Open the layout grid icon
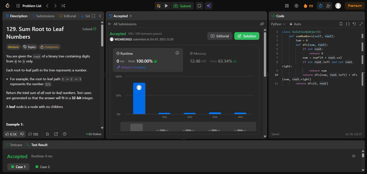Screen dimensions: 367x174 click(x=287, y=6)
